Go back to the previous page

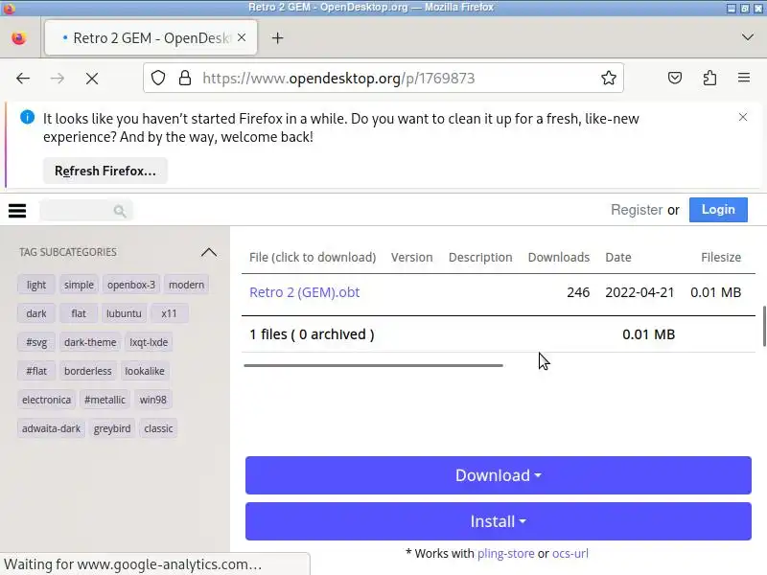pyautogui.click(x=23, y=79)
